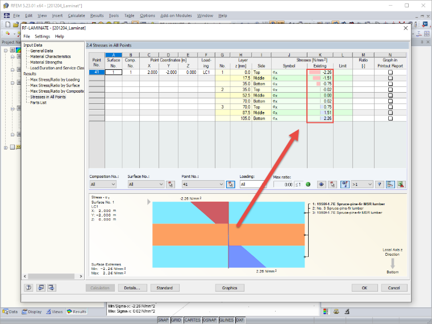Click the help question mark icon
Viewport: 432px width, 324px height.
pos(28,288)
